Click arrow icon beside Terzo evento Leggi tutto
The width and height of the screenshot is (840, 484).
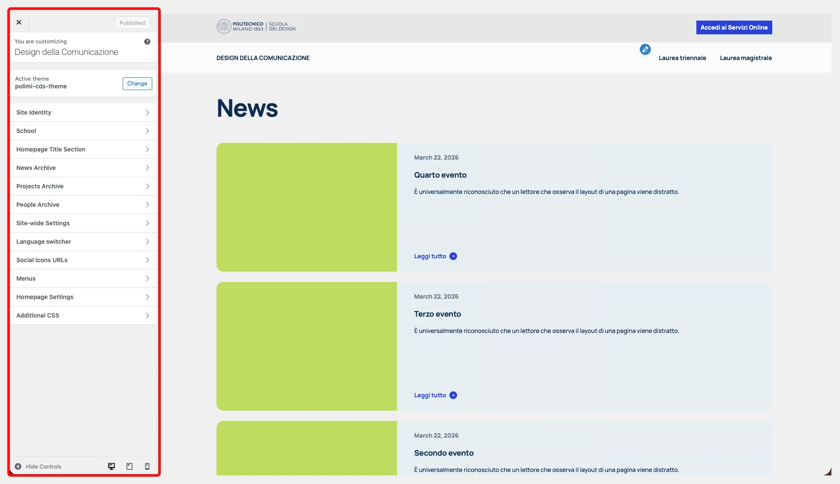coord(453,395)
